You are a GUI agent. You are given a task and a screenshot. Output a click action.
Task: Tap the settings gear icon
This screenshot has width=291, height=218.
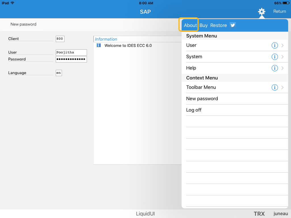pos(261,11)
